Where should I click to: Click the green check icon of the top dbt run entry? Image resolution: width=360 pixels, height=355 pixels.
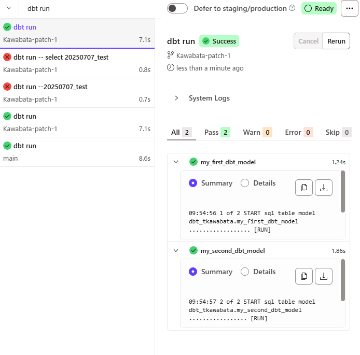coord(7,27)
